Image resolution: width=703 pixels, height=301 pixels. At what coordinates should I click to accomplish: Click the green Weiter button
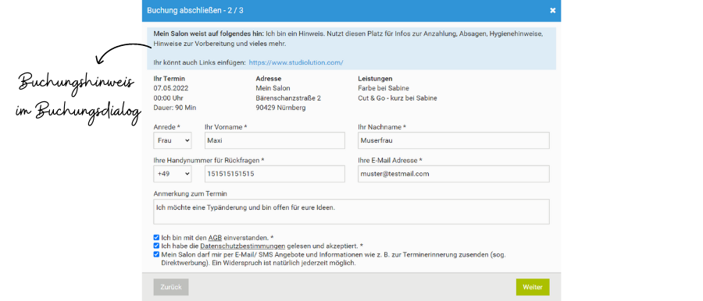coord(533,287)
